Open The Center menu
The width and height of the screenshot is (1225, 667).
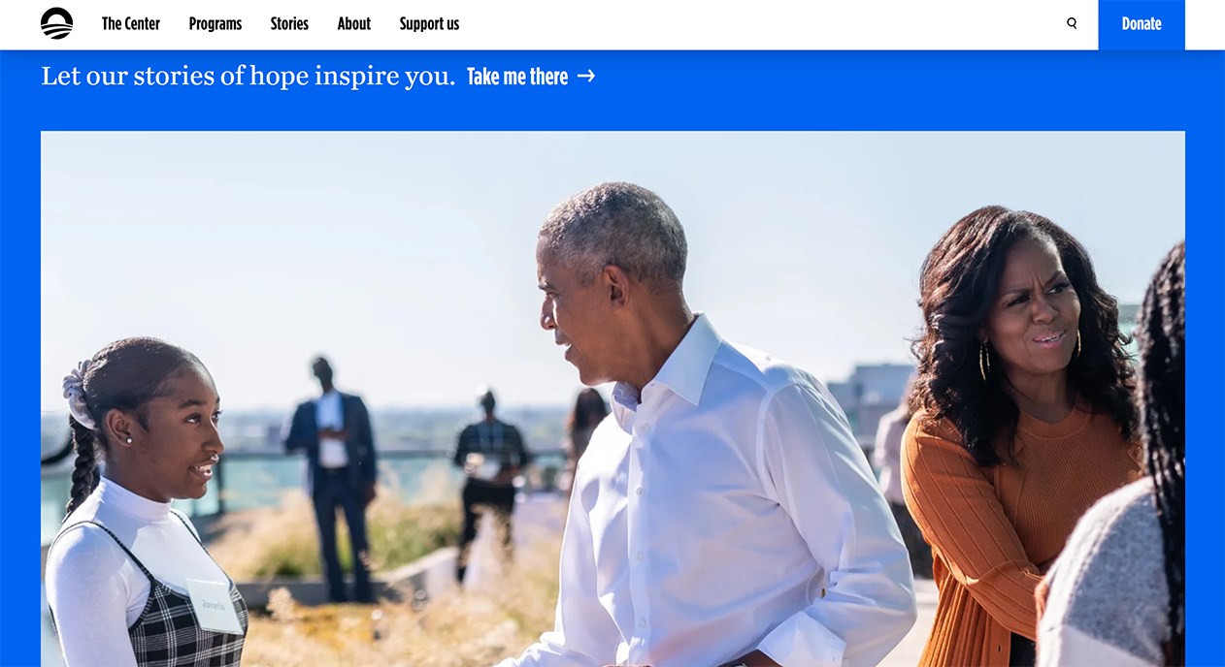tap(131, 23)
